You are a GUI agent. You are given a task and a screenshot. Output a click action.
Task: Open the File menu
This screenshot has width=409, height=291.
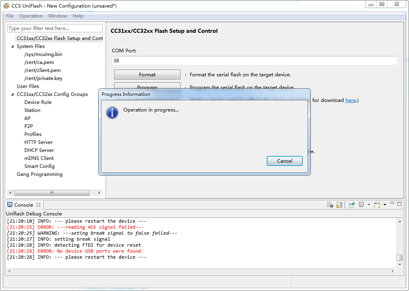click(10, 16)
